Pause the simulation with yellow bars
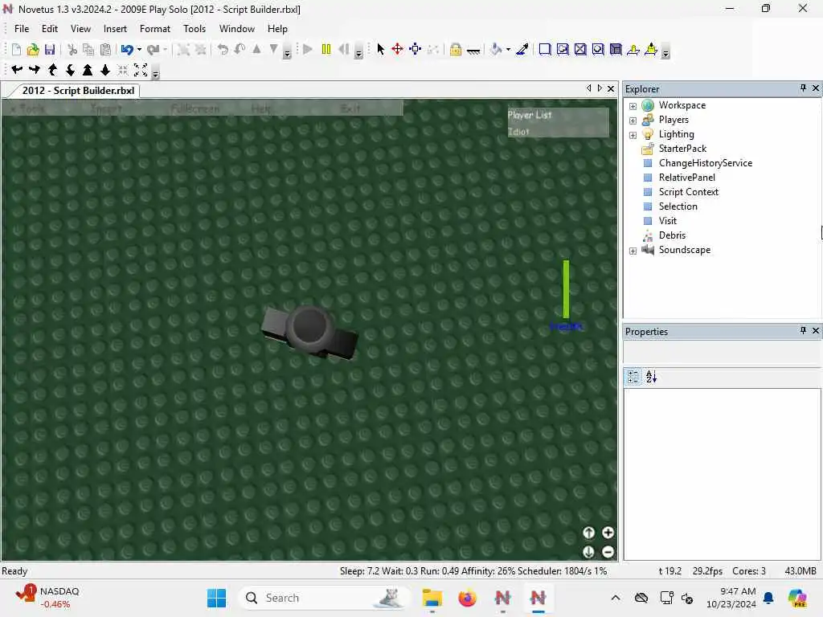This screenshot has height=617, width=823. [x=326, y=49]
